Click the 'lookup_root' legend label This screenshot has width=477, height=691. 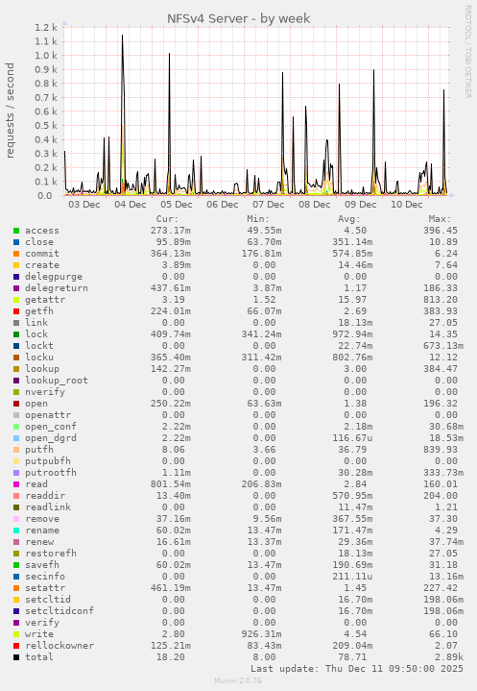point(57,381)
